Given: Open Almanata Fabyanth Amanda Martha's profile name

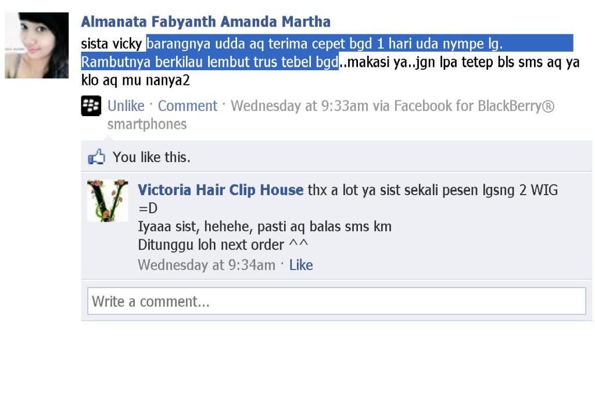Looking at the screenshot, I should coord(206,21).
